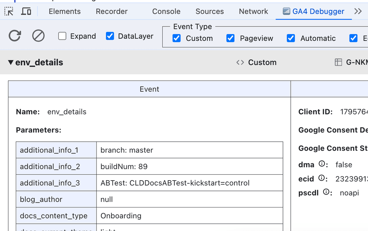368x231 pixels.
Task: Select the inspect element cursor icon
Action: (8, 11)
